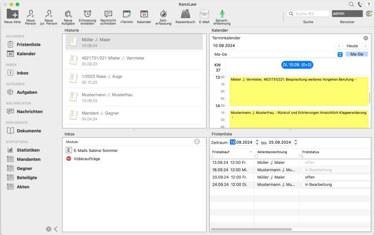
Task: Open Beteiligte table in the sidebar
Action: (22, 178)
